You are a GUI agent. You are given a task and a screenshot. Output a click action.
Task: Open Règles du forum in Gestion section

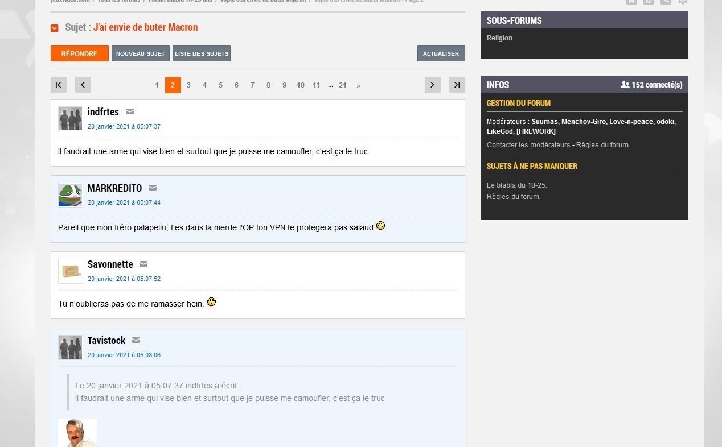click(602, 145)
